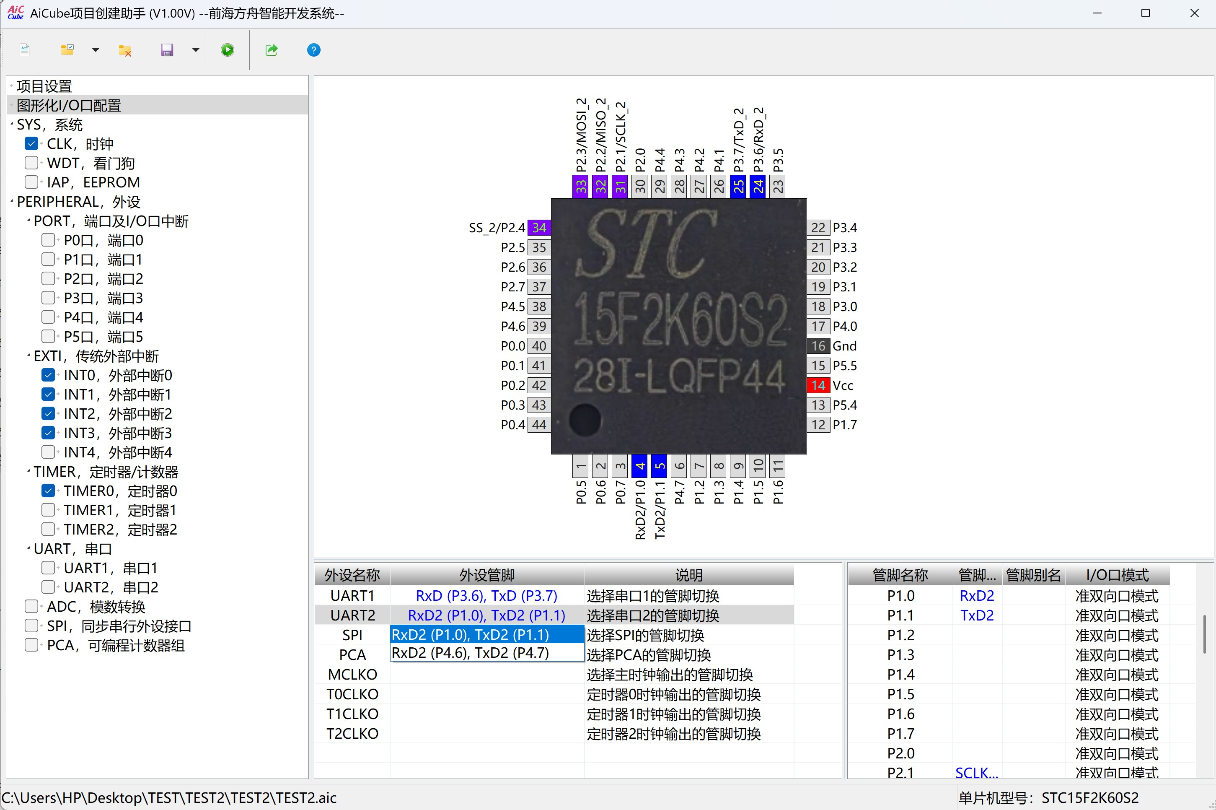
Task: Choose RxD2 (P4.6), TxD2 (P4.7) option
Action: click(x=470, y=653)
